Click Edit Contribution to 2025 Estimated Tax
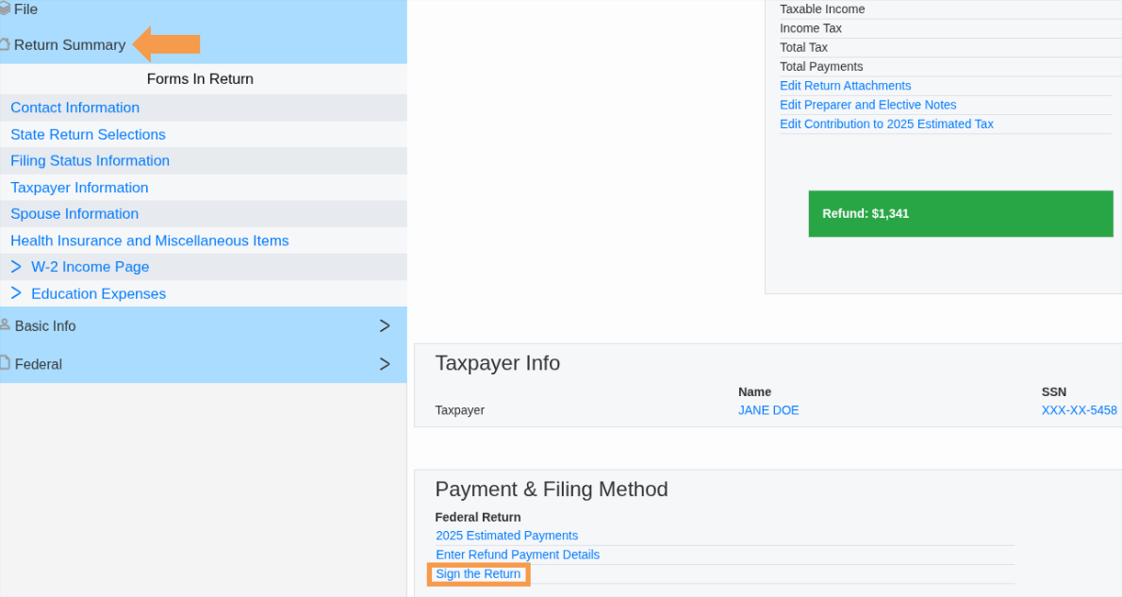 (886, 124)
